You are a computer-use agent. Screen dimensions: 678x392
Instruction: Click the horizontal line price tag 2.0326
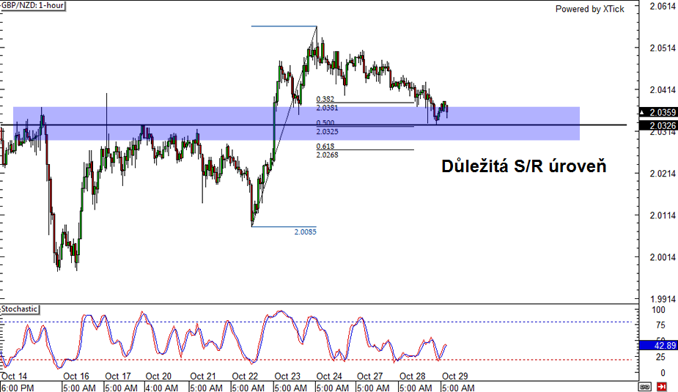(x=658, y=126)
